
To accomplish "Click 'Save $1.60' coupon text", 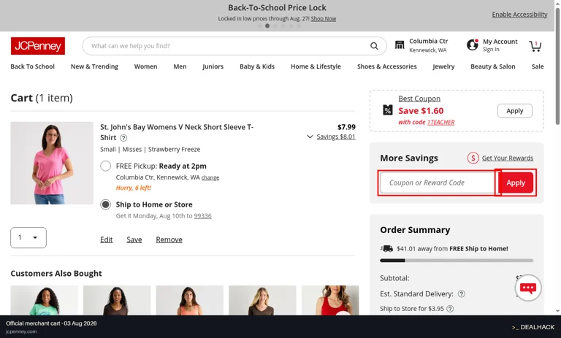I will (421, 111).
